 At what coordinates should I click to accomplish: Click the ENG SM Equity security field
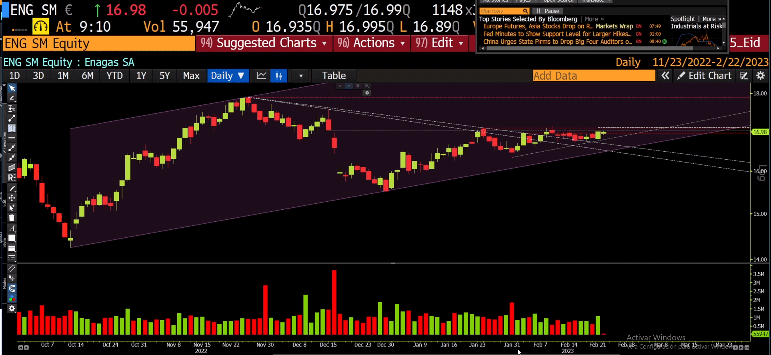(x=99, y=43)
